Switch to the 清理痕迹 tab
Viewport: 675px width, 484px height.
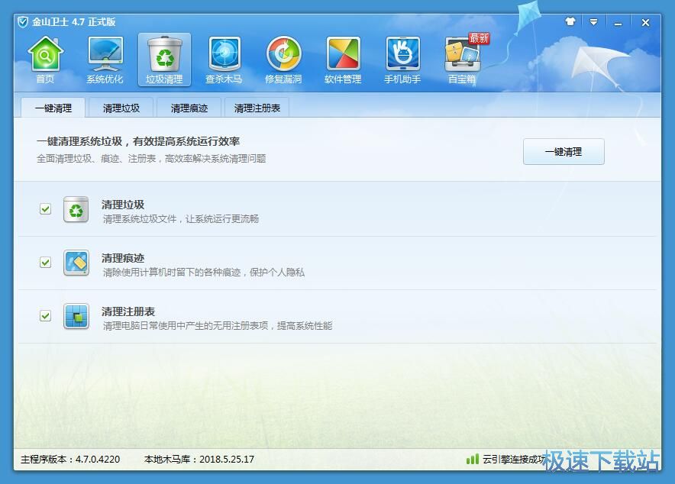(x=189, y=108)
